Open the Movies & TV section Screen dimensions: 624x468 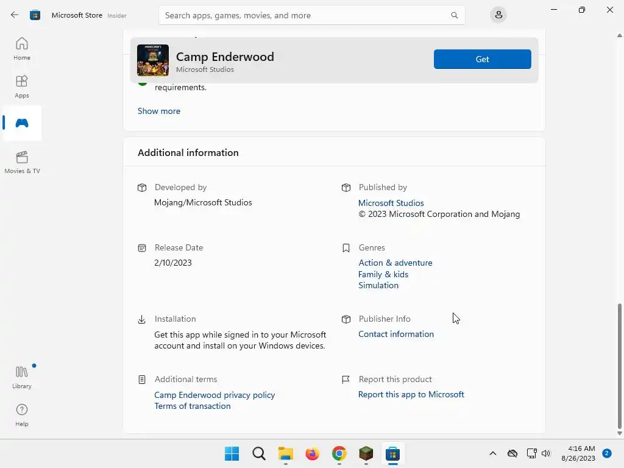tap(22, 162)
